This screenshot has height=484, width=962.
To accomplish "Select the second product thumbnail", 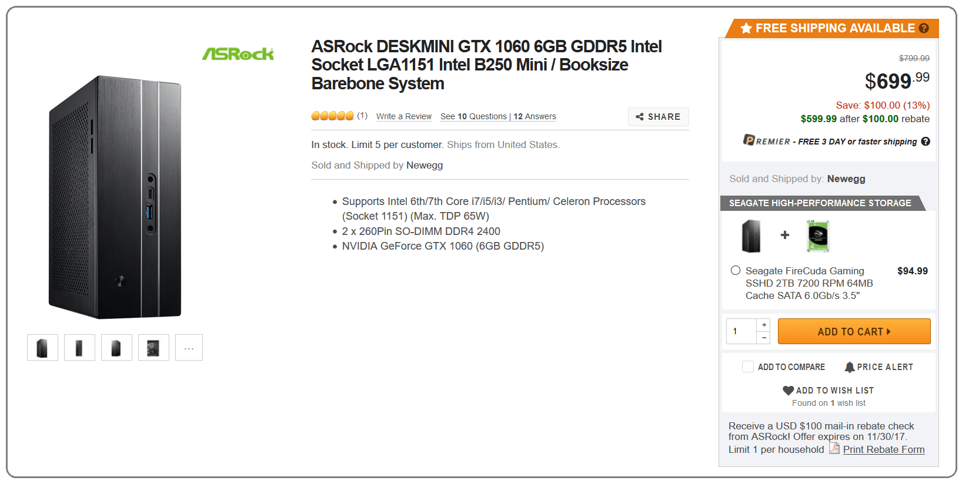I will 79,348.
